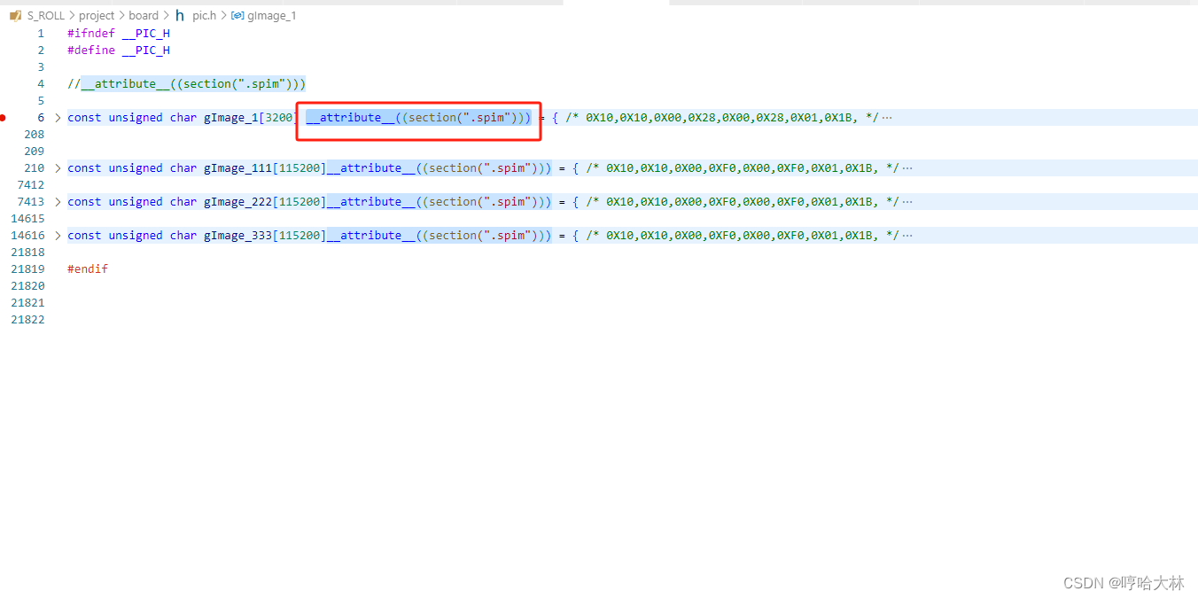Click line number 21819 in the gutter
Image resolution: width=1198 pixels, height=599 pixels.
pos(27,269)
